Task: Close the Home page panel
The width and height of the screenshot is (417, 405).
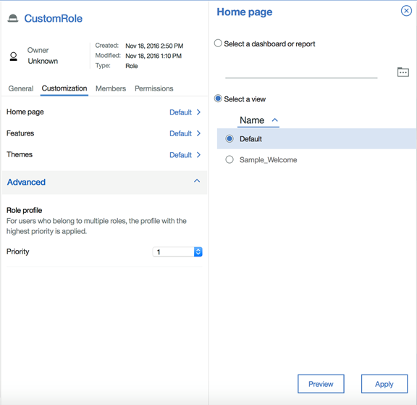Action: coord(406,11)
